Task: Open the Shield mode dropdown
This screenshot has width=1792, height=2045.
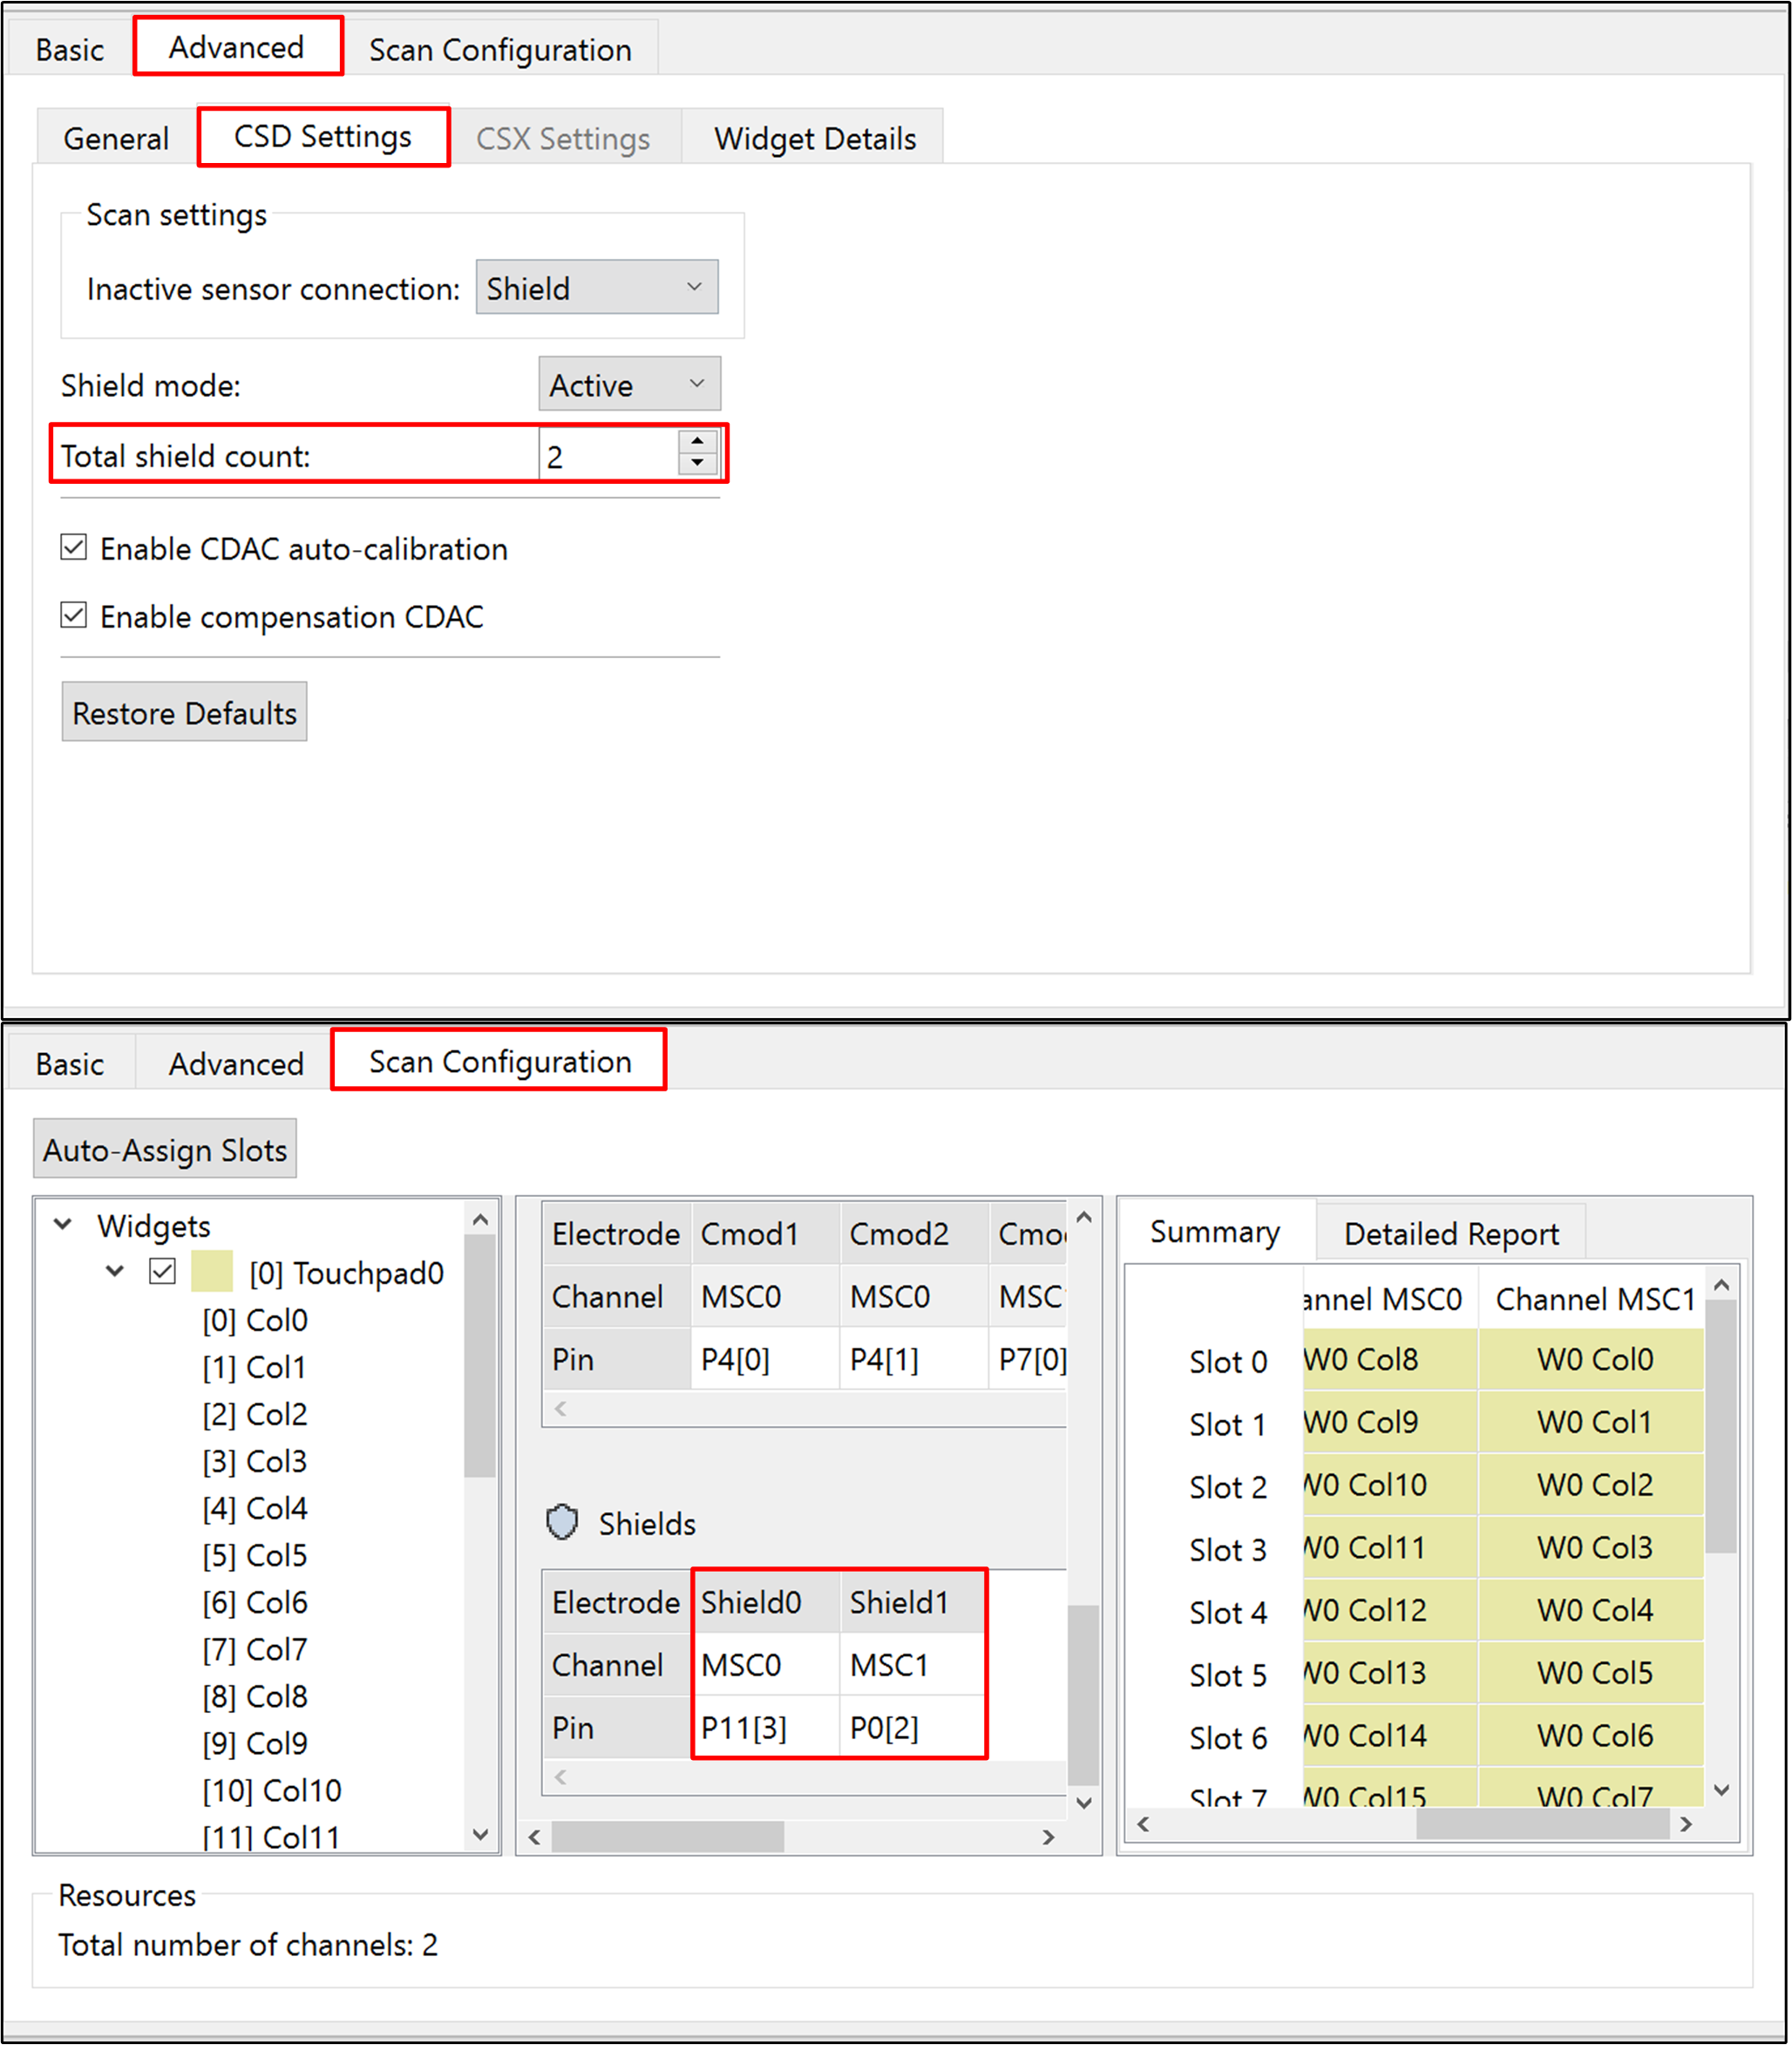Action: (630, 384)
